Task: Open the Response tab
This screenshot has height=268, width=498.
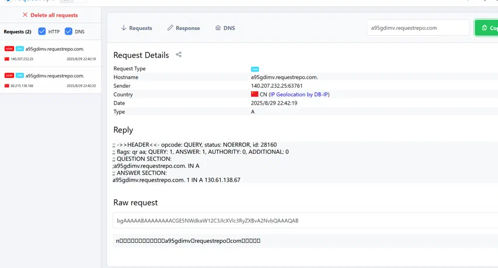Action: [x=183, y=28]
